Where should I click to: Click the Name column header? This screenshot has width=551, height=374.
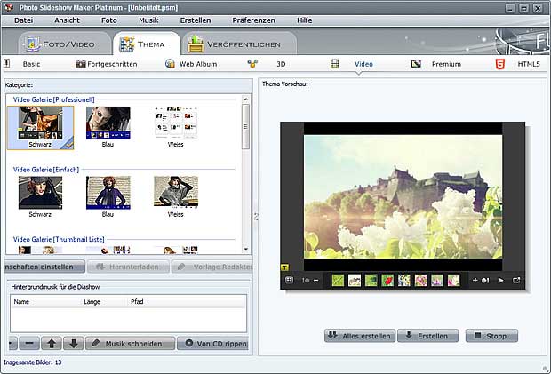click(x=21, y=302)
